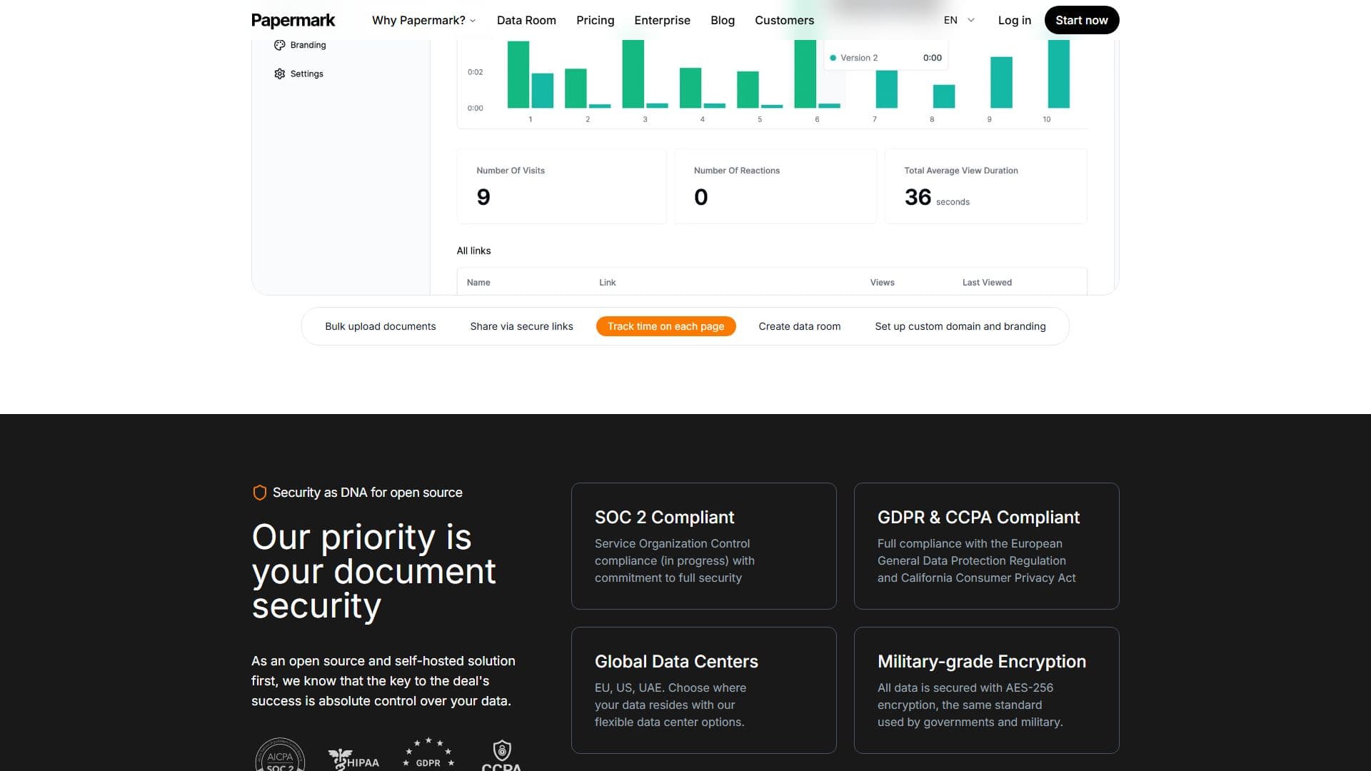Click the Papermark logo
Image resolution: width=1371 pixels, height=771 pixels.
tap(293, 20)
